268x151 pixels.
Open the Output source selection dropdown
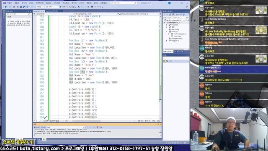tap(66, 128)
